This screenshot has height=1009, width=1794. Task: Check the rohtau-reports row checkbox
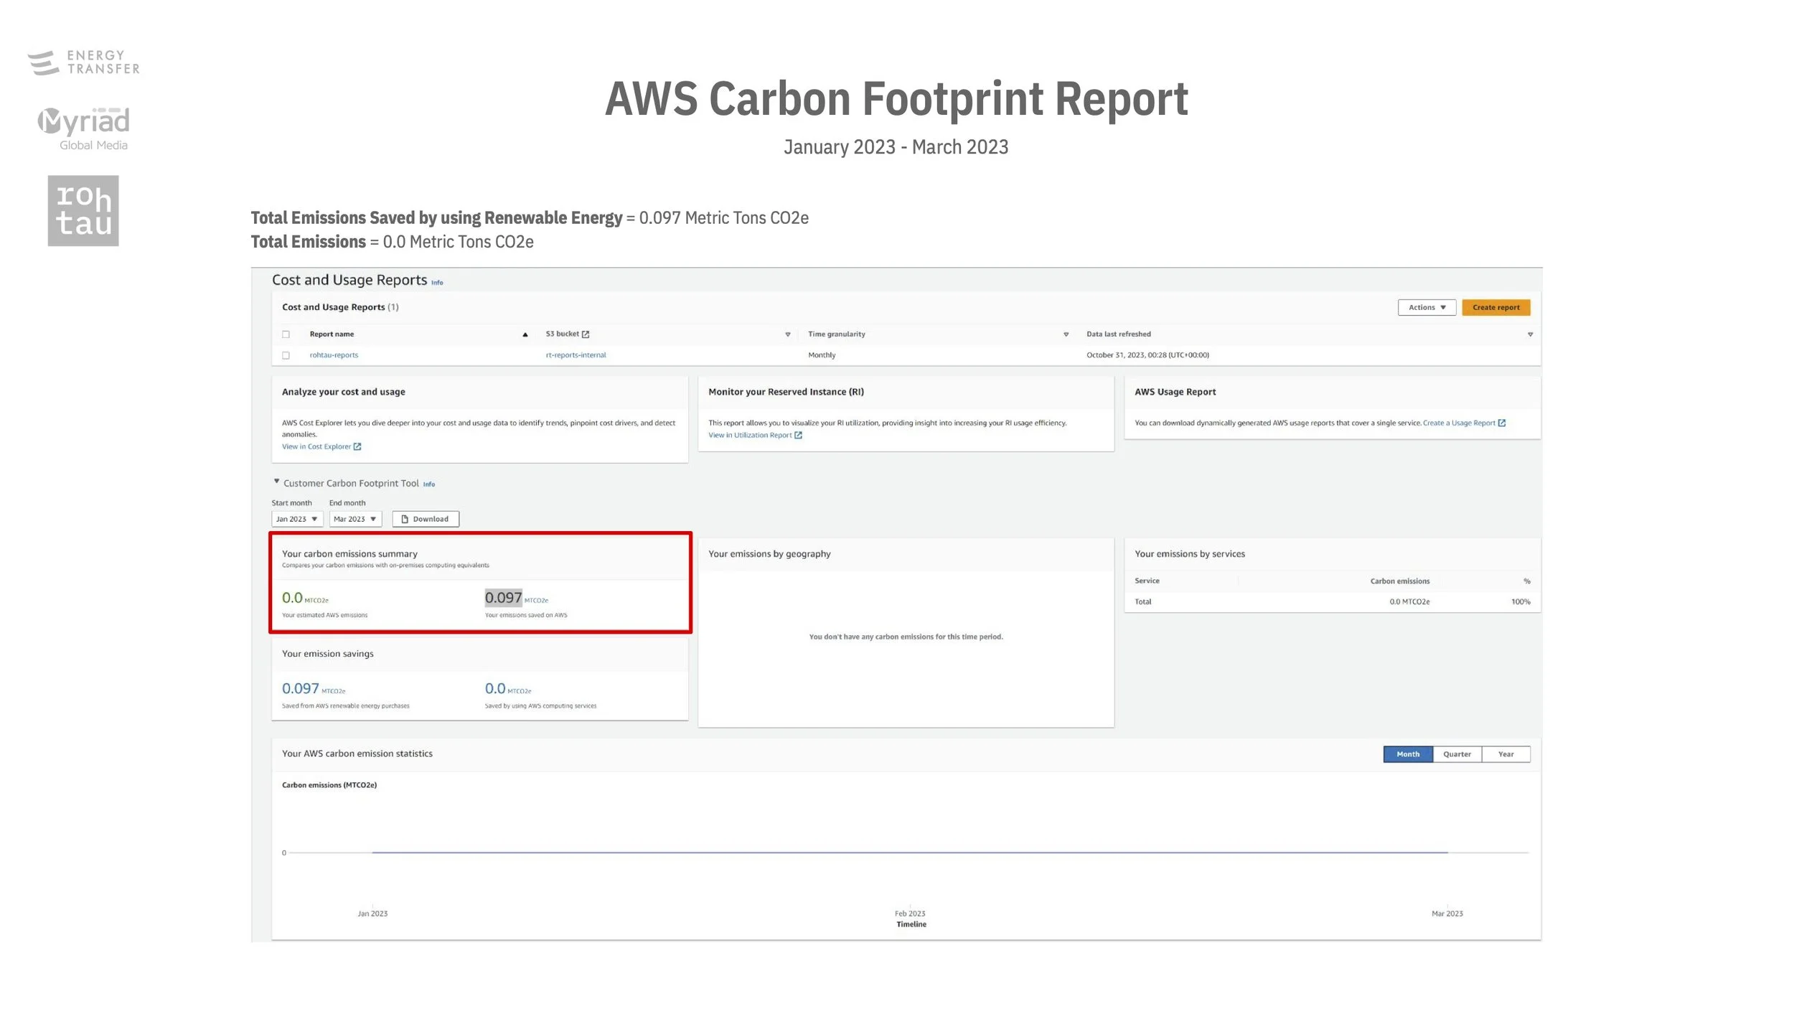click(x=286, y=355)
